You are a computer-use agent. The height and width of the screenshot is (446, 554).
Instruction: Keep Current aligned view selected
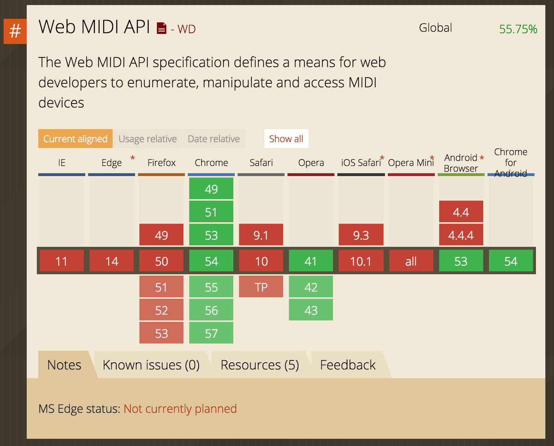(x=75, y=139)
